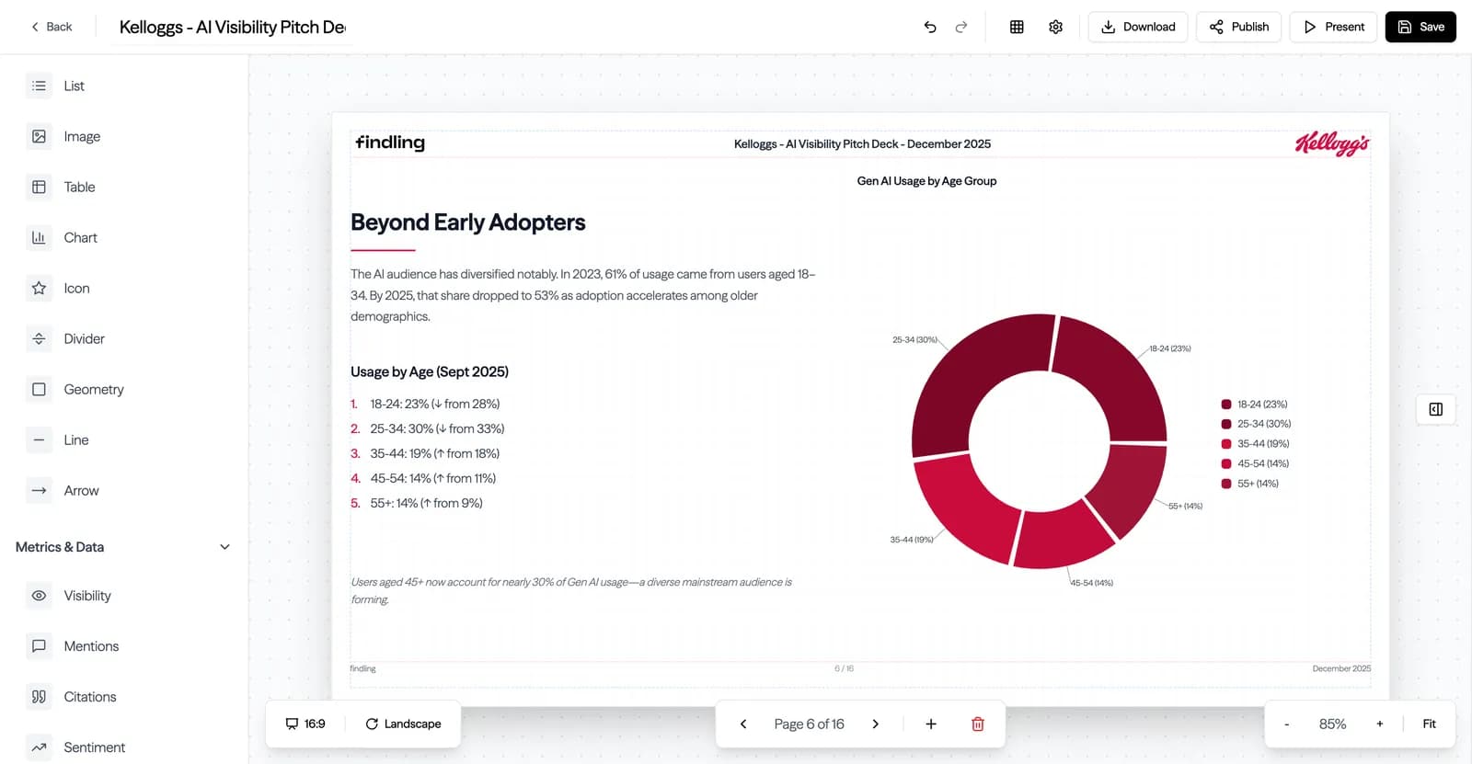
Task: Click the donut chart on the slide
Action: [1040, 441]
